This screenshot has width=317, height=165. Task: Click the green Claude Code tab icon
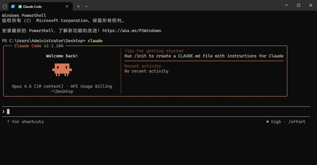coord(20,7)
